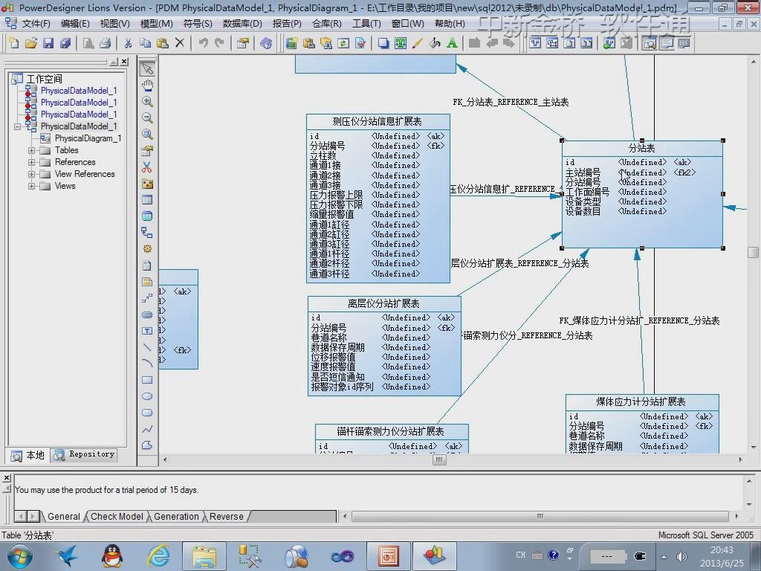Select the 分站表 table title in the diagram

click(641, 148)
